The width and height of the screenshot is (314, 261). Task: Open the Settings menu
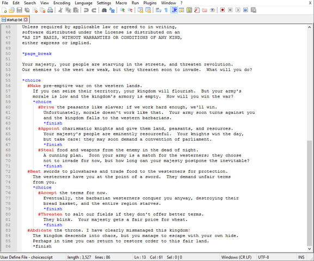(x=104, y=3)
